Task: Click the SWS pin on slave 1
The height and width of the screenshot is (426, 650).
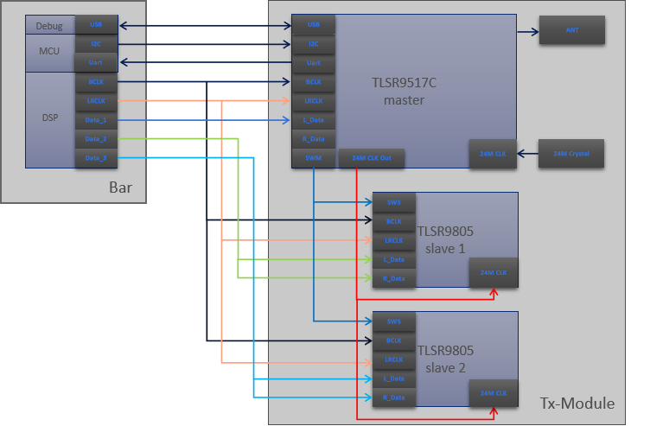Action: pyautogui.click(x=394, y=202)
